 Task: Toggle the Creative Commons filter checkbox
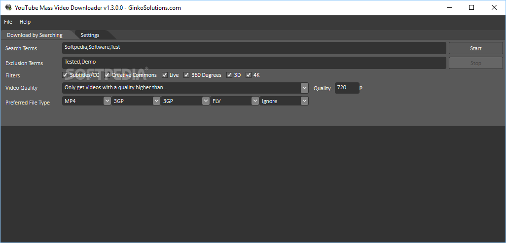(108, 75)
